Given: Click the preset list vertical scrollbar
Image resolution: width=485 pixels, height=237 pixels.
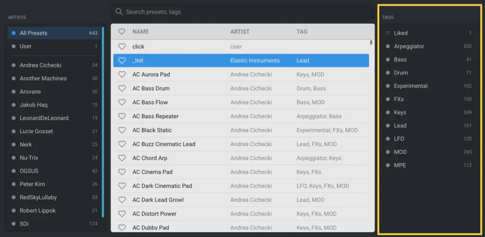Looking at the screenshot, I should tap(371, 42).
